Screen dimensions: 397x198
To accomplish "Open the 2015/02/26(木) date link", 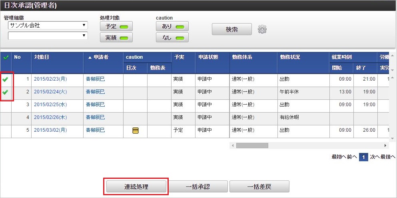I will tap(50, 117).
